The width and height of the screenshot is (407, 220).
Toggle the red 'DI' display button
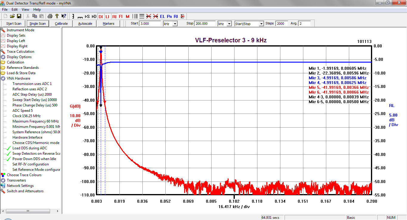101,16
